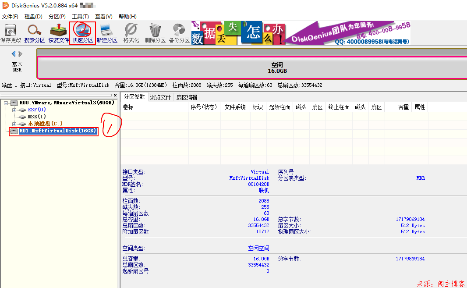Select HD1 MsftVirtualDisk(16GB) in tree
Image resolution: width=467 pixels, height=288 pixels.
[x=58, y=131]
